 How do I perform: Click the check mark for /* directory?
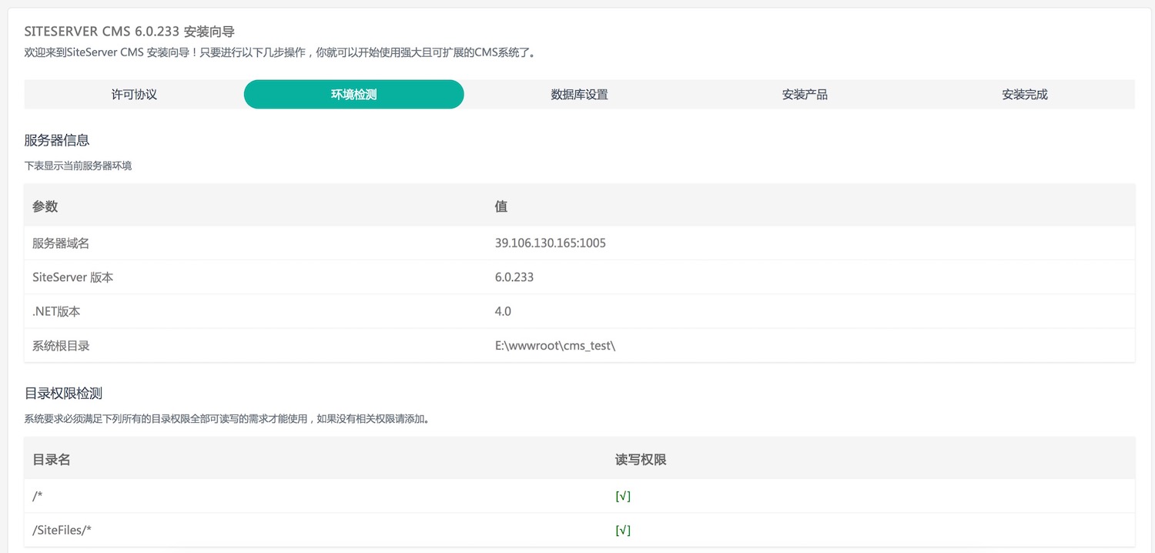point(623,496)
